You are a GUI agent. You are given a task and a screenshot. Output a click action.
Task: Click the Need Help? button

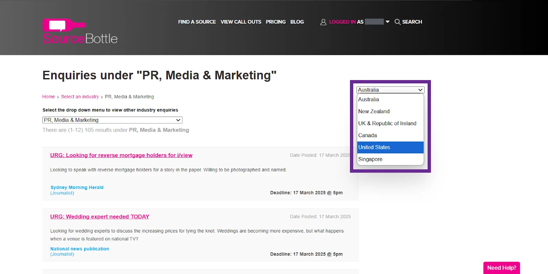[501, 268]
